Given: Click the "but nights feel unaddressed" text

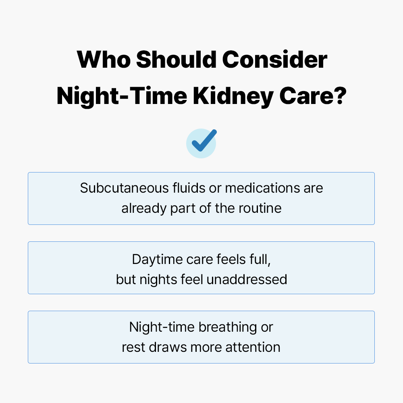Looking at the screenshot, I should click(201, 279).
